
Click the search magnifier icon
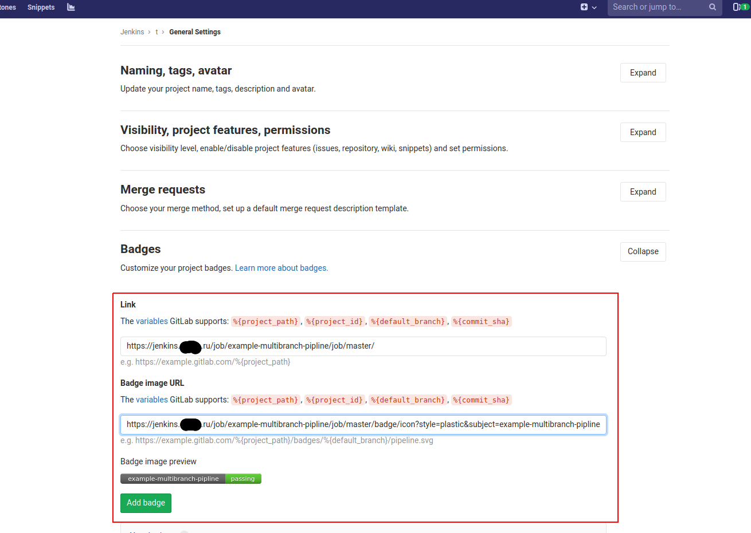713,7
